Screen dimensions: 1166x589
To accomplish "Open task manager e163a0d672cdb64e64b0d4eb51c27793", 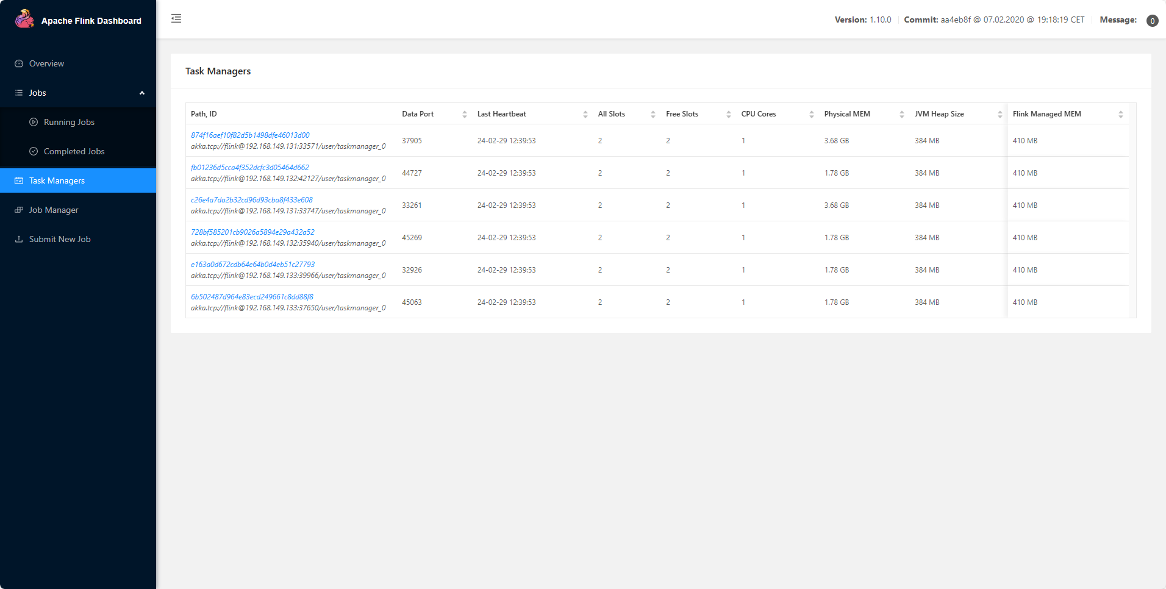I will point(253,265).
